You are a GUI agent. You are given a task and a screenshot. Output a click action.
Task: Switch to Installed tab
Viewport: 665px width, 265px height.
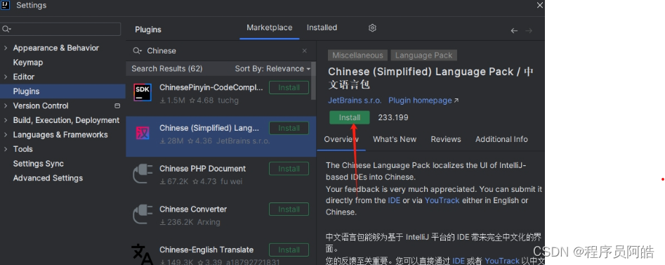pyautogui.click(x=322, y=27)
